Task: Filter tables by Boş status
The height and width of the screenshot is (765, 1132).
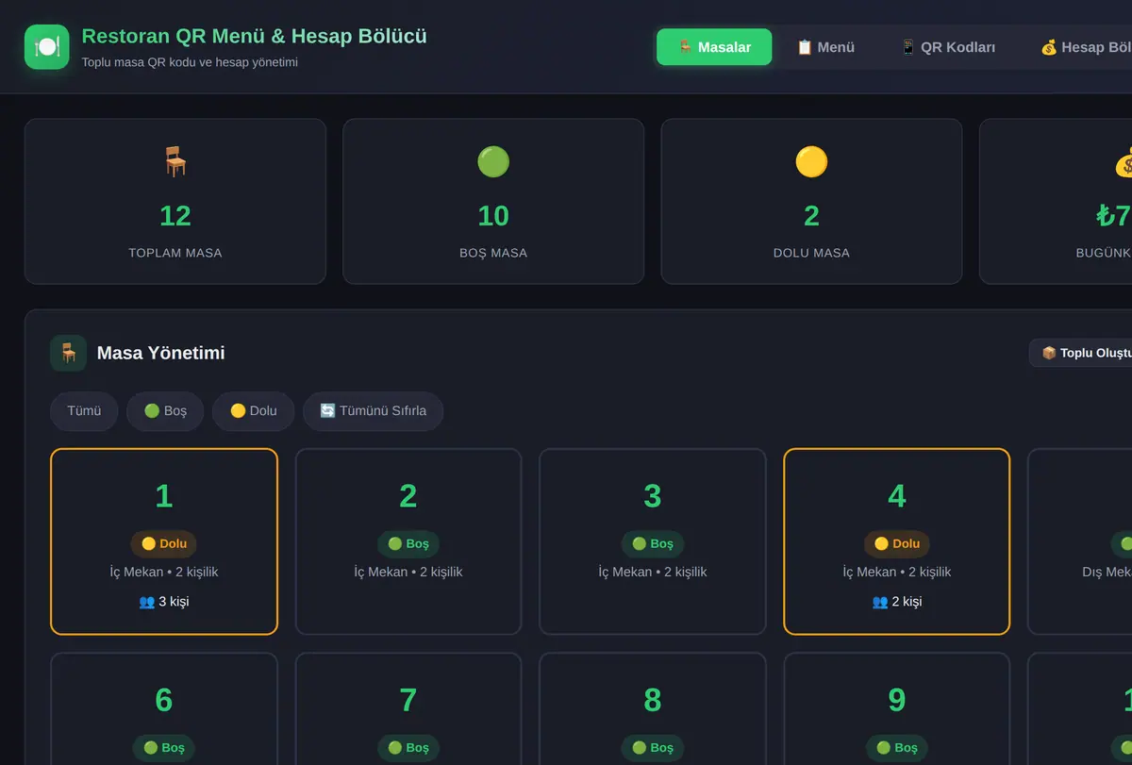Action: pos(165,411)
